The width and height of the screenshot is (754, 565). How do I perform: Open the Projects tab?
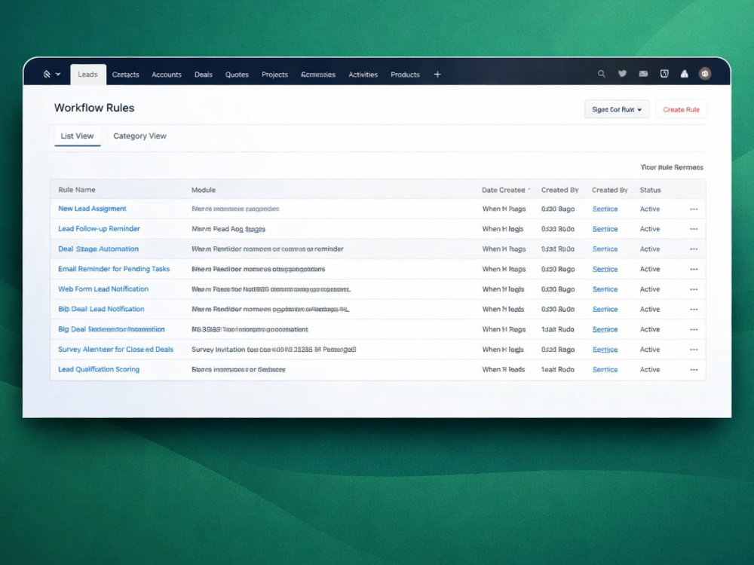[274, 75]
